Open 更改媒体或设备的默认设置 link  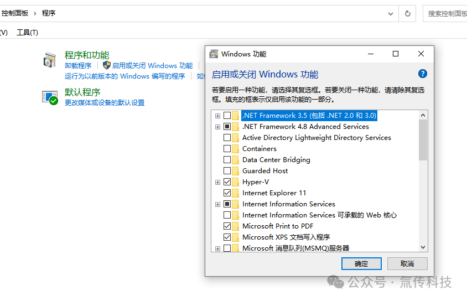click(x=105, y=103)
